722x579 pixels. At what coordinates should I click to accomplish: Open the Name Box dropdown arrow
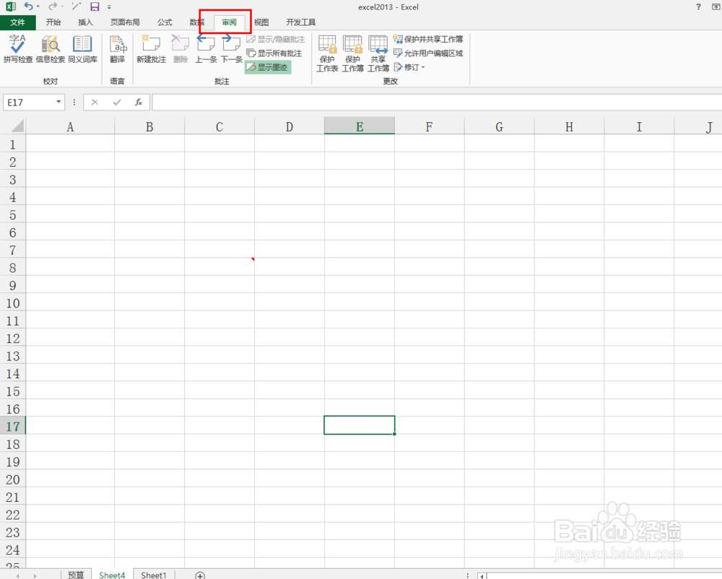coord(58,102)
